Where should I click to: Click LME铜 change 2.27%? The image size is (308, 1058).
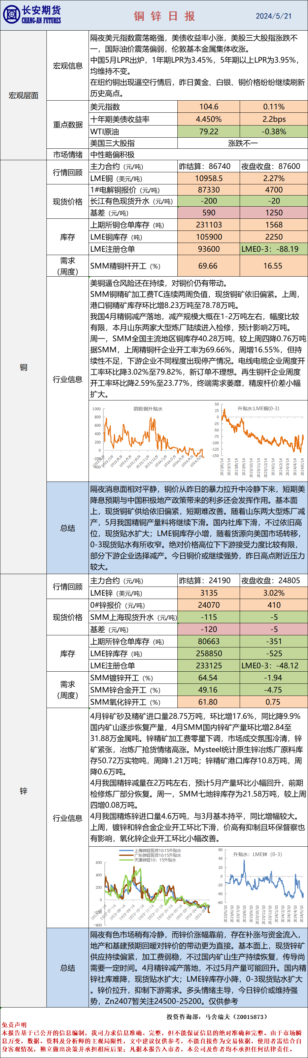pos(274,178)
